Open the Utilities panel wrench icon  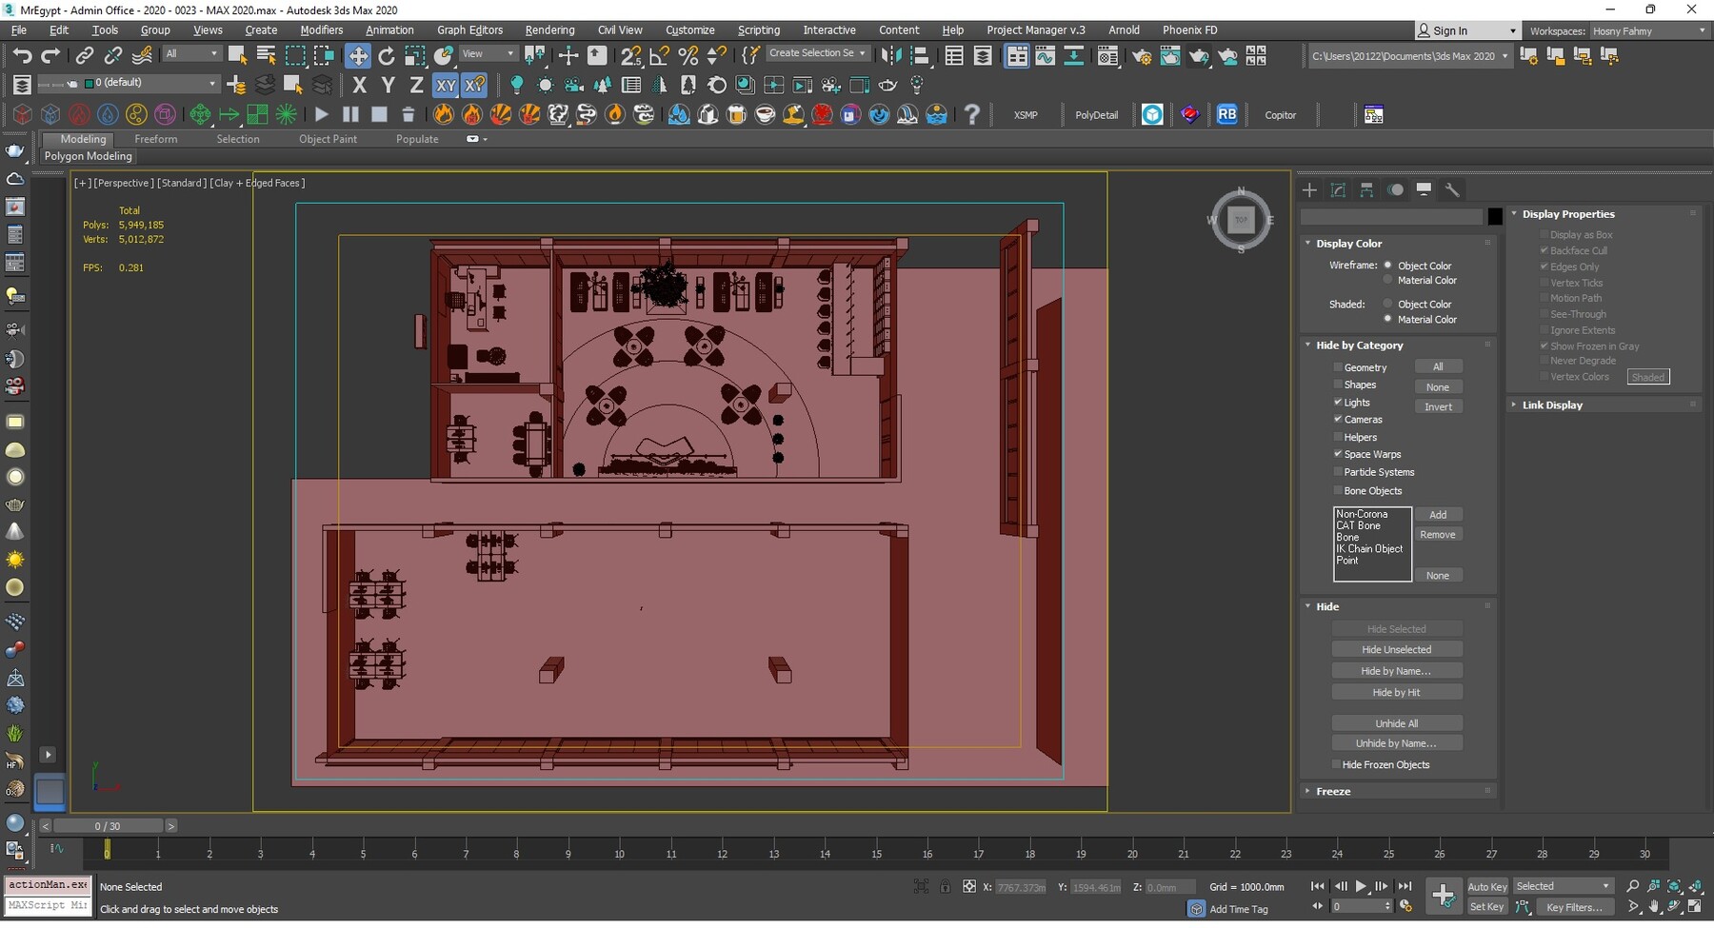point(1452,189)
